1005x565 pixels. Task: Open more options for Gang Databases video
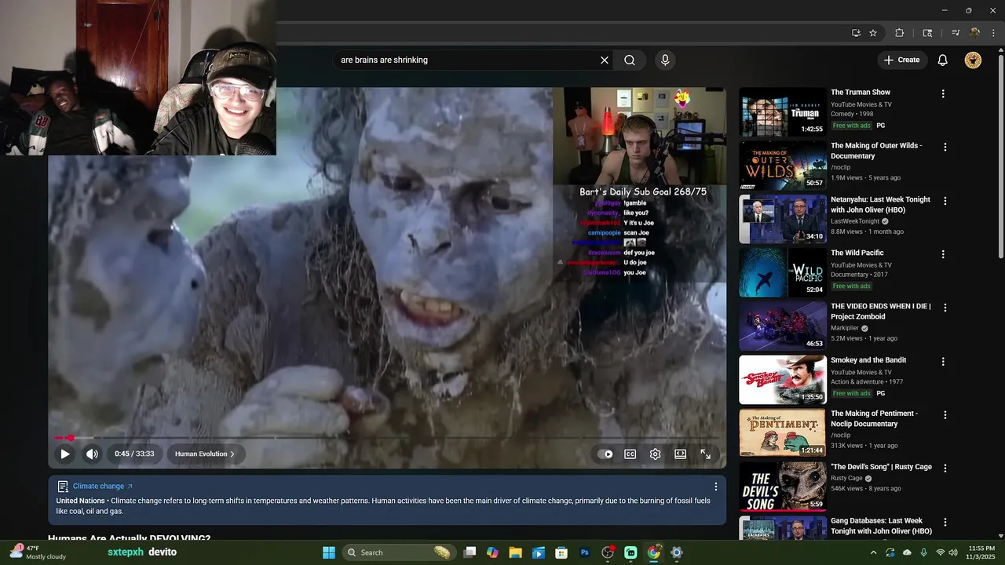pyautogui.click(x=945, y=522)
